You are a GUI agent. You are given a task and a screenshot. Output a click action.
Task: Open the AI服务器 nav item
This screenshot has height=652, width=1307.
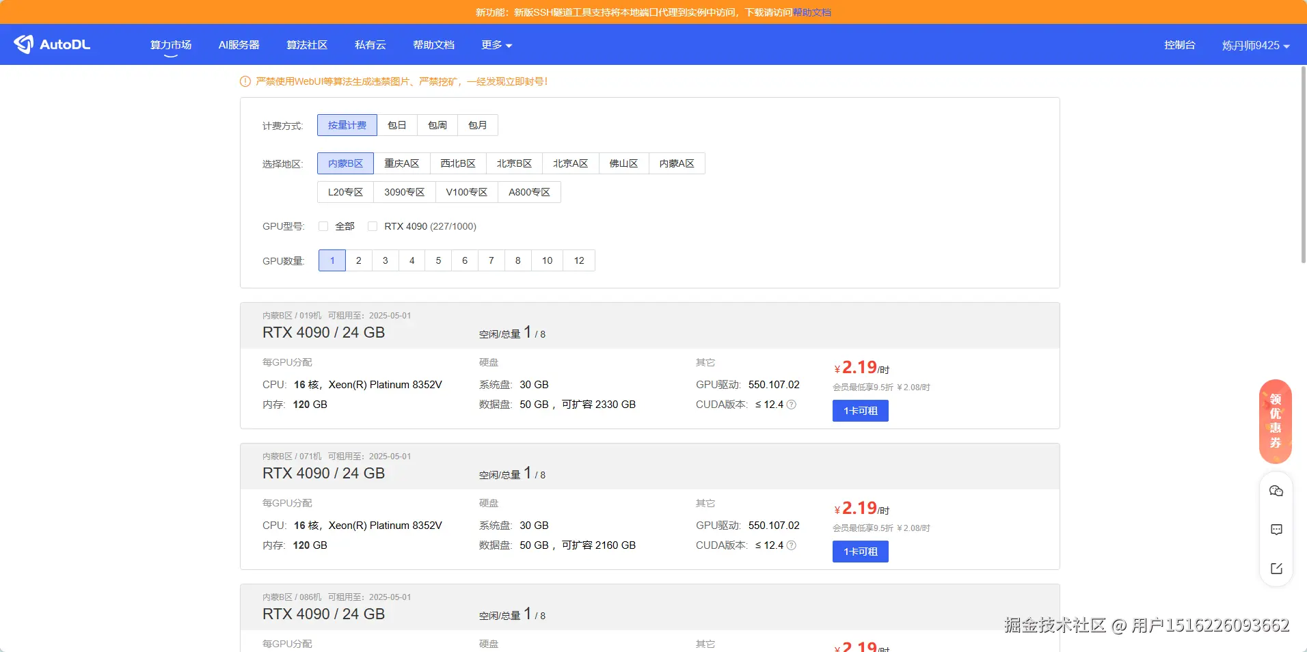click(x=239, y=45)
